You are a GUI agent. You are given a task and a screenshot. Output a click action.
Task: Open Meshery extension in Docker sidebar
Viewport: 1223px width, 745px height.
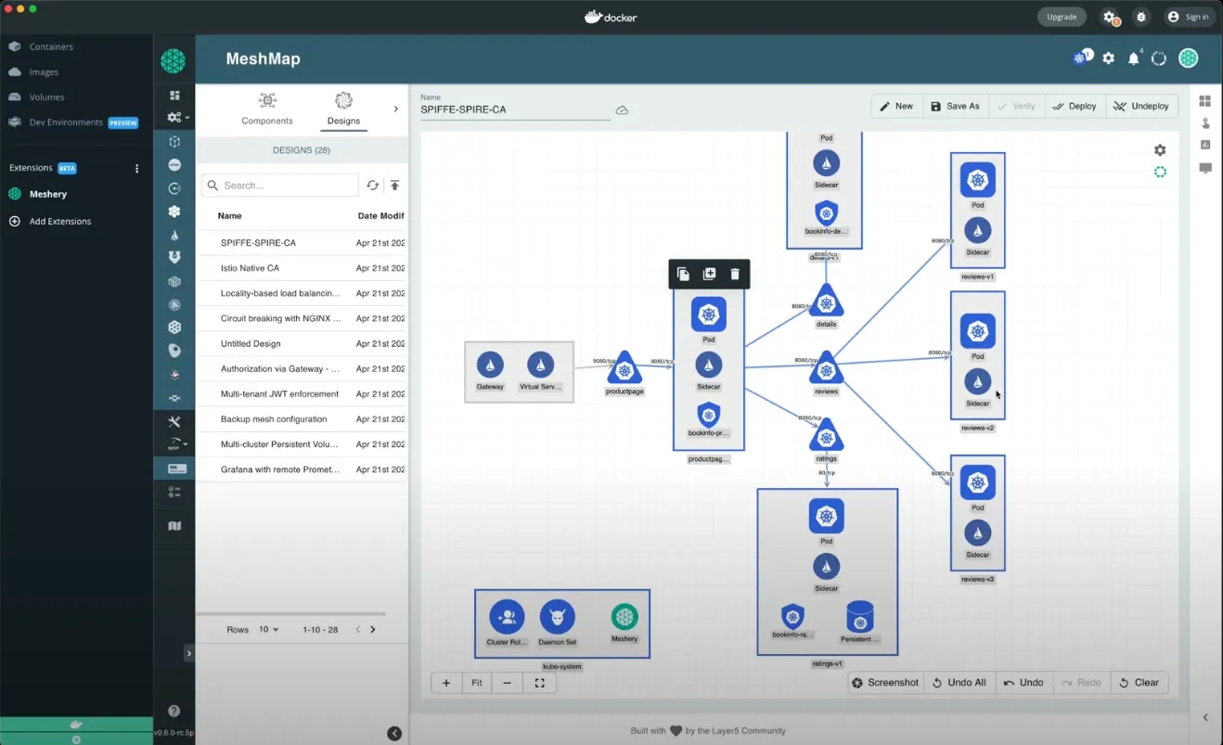[x=48, y=194]
